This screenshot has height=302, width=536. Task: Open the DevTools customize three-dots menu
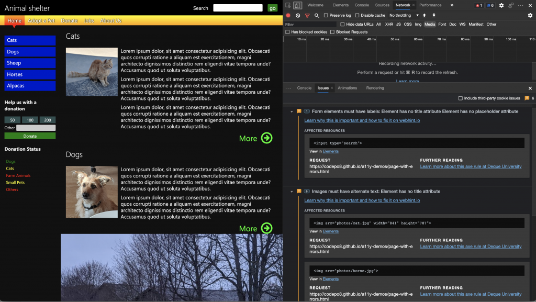521,5
